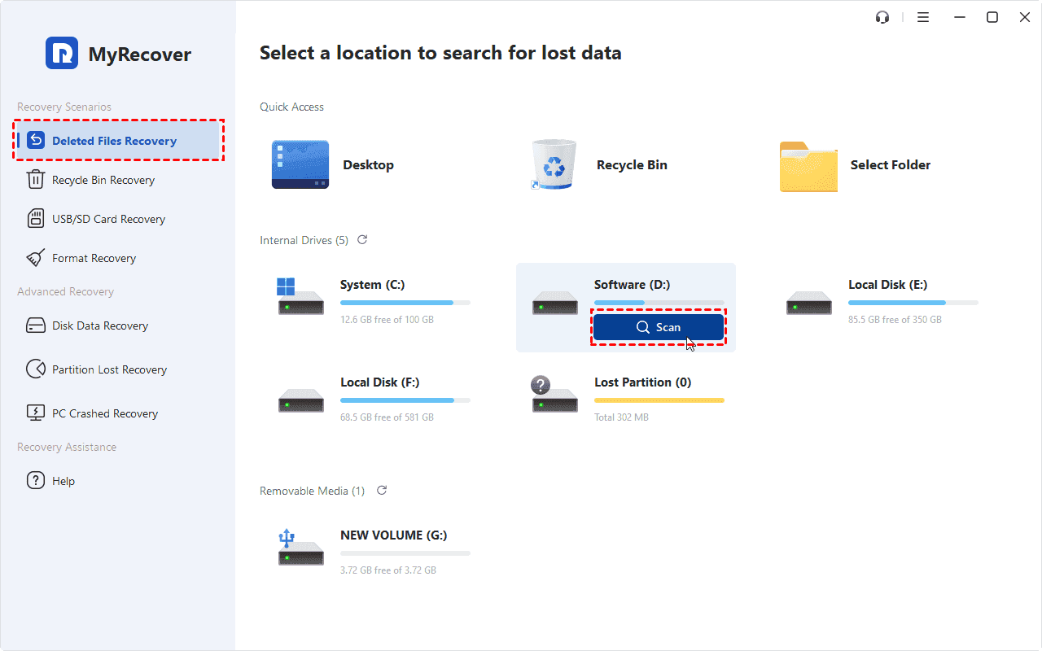The width and height of the screenshot is (1042, 651).
Task: Choose the Recycle Bin quick access icon
Action: coord(554,165)
